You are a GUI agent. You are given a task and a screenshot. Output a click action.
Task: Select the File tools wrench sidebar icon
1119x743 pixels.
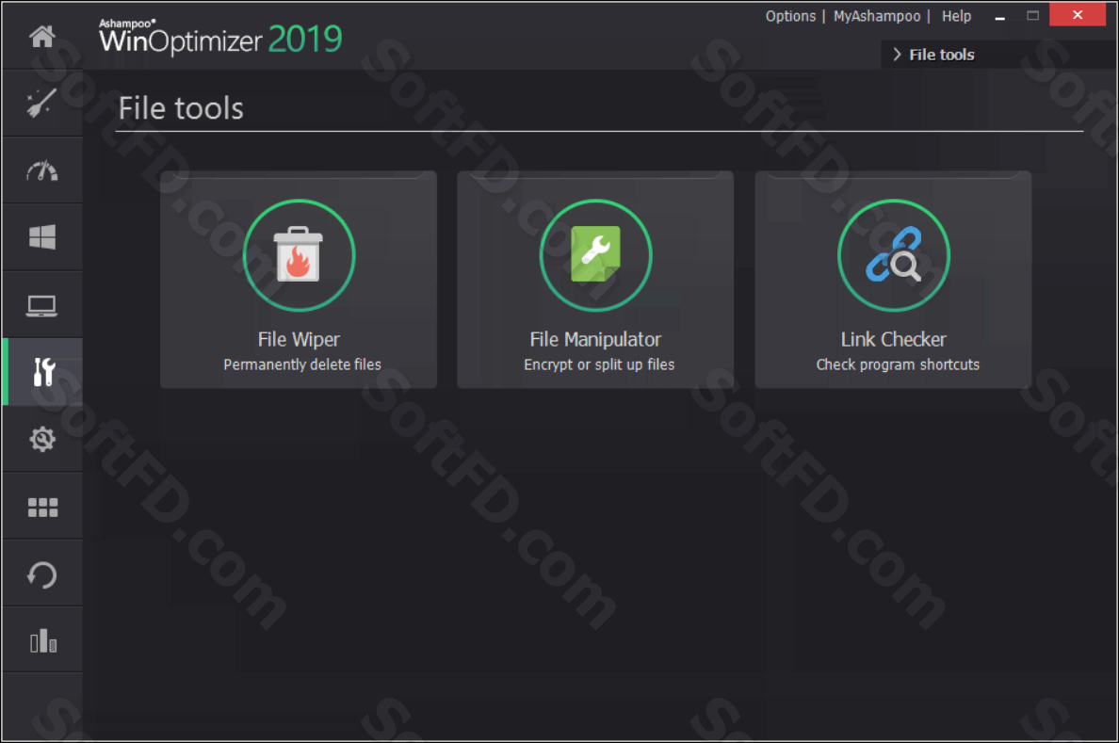pos(43,372)
